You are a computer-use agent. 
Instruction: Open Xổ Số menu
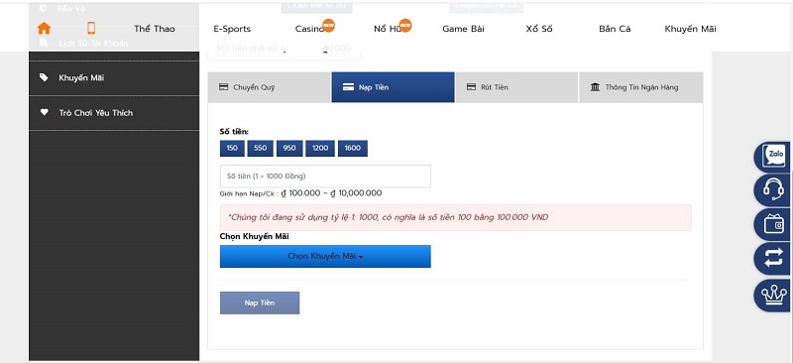coord(539,29)
